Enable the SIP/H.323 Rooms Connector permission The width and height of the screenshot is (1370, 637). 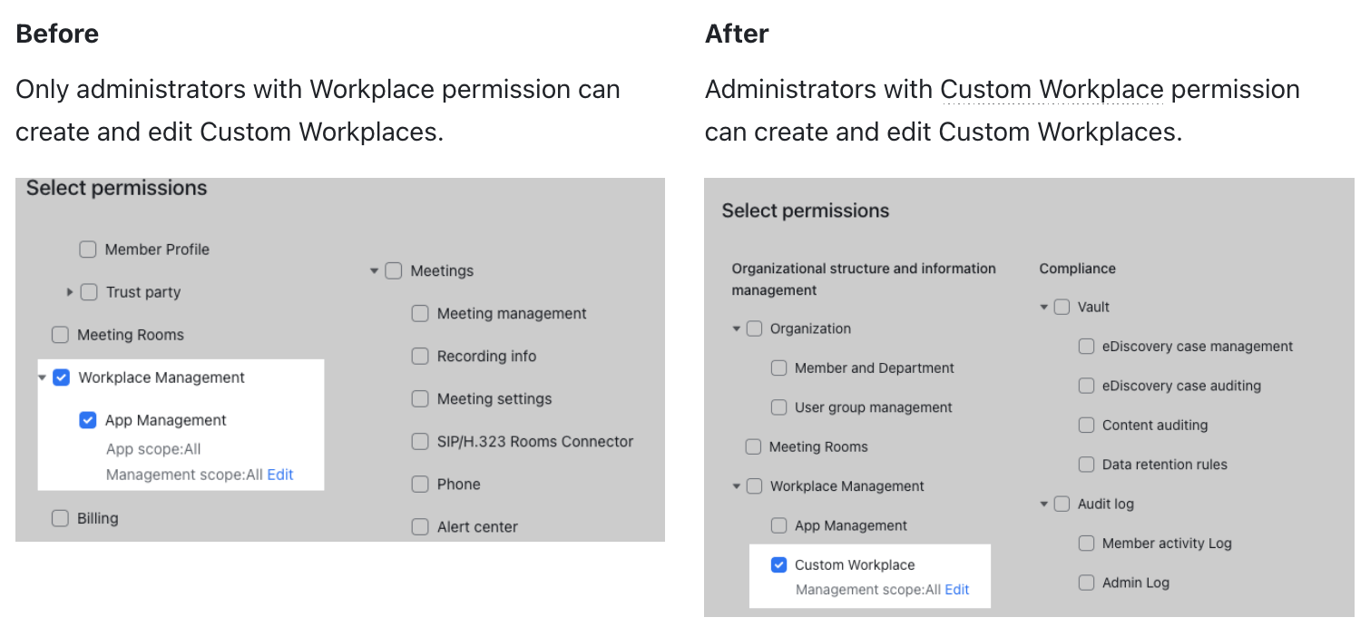[x=420, y=441]
